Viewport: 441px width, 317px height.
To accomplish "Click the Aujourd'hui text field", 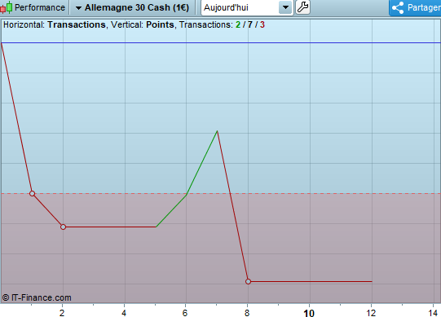I will click(240, 7).
